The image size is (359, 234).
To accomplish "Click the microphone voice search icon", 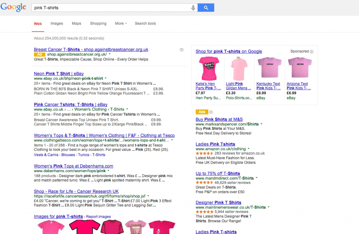I will 193,8.
